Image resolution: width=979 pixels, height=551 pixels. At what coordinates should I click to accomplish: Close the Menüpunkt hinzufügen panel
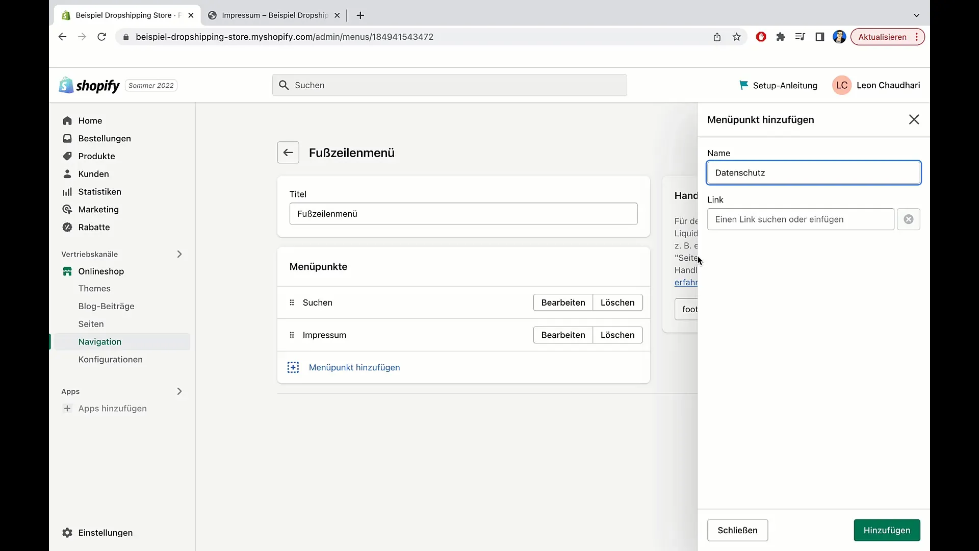pyautogui.click(x=914, y=119)
